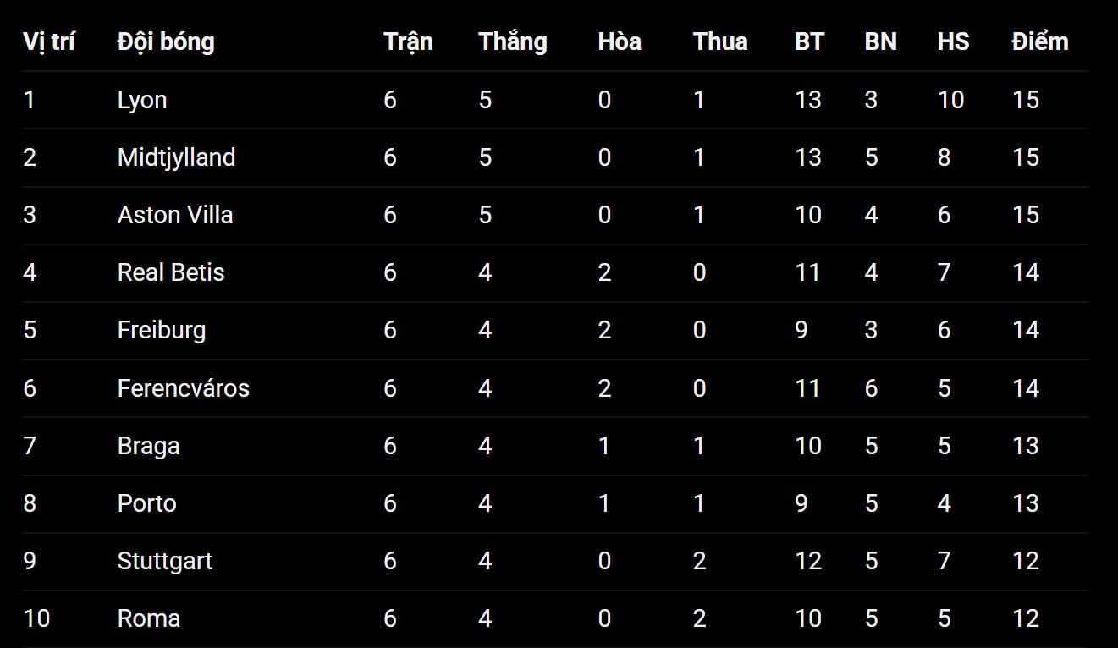Image resolution: width=1118 pixels, height=648 pixels.
Task: Select the "Hòa" column header
Action: (x=620, y=41)
